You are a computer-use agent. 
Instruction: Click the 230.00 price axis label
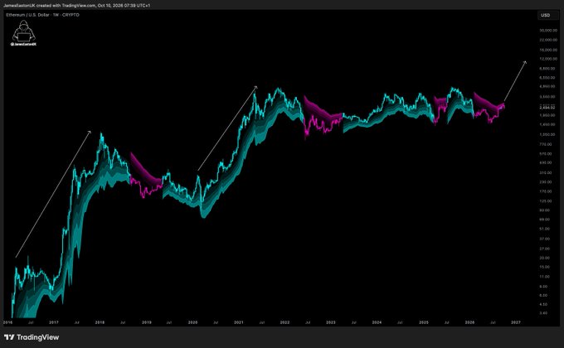point(545,182)
